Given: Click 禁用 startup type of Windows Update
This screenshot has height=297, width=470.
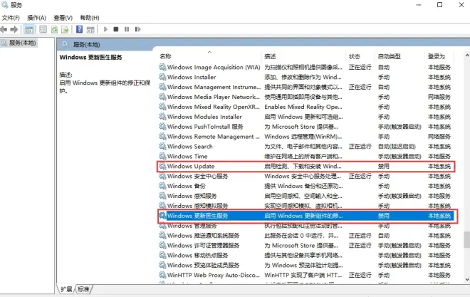Looking at the screenshot, I should pos(383,166).
